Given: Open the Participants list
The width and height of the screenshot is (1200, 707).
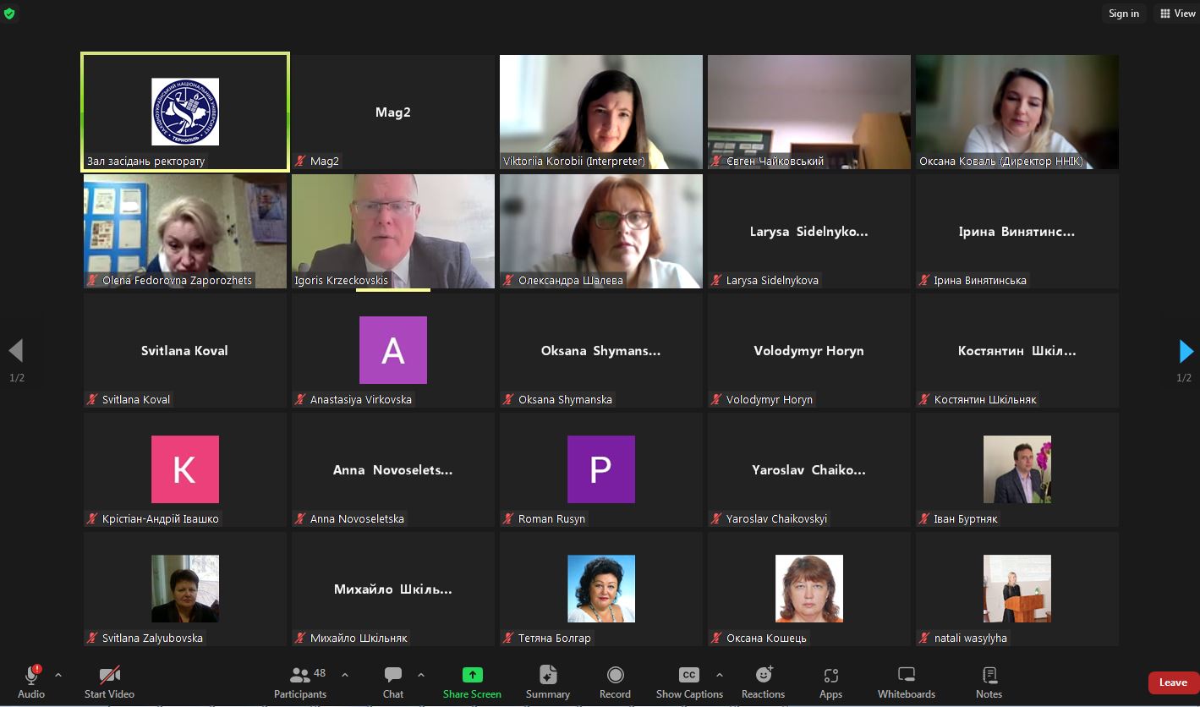Looking at the screenshot, I should point(300,681).
